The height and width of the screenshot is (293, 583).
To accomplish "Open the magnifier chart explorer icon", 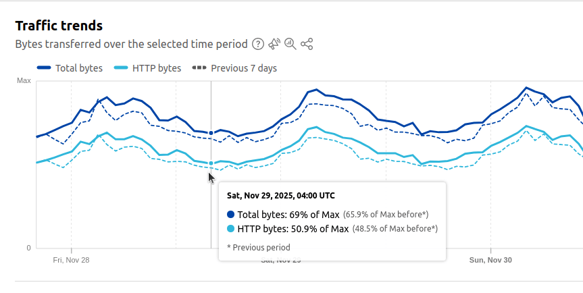I will point(290,45).
